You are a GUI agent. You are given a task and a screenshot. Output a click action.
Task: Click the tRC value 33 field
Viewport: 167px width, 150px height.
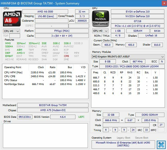point(146,130)
